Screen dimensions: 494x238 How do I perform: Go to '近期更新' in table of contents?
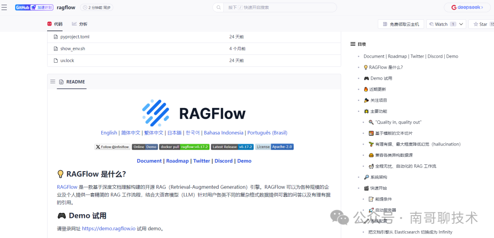(x=375, y=89)
